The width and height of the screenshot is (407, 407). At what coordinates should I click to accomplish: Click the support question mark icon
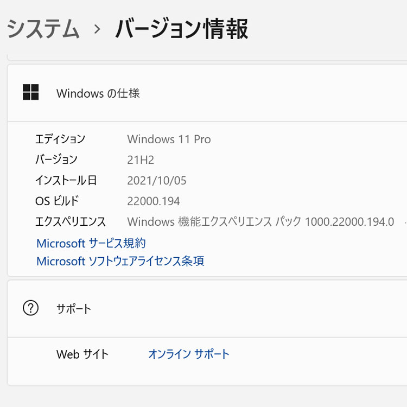tap(30, 308)
